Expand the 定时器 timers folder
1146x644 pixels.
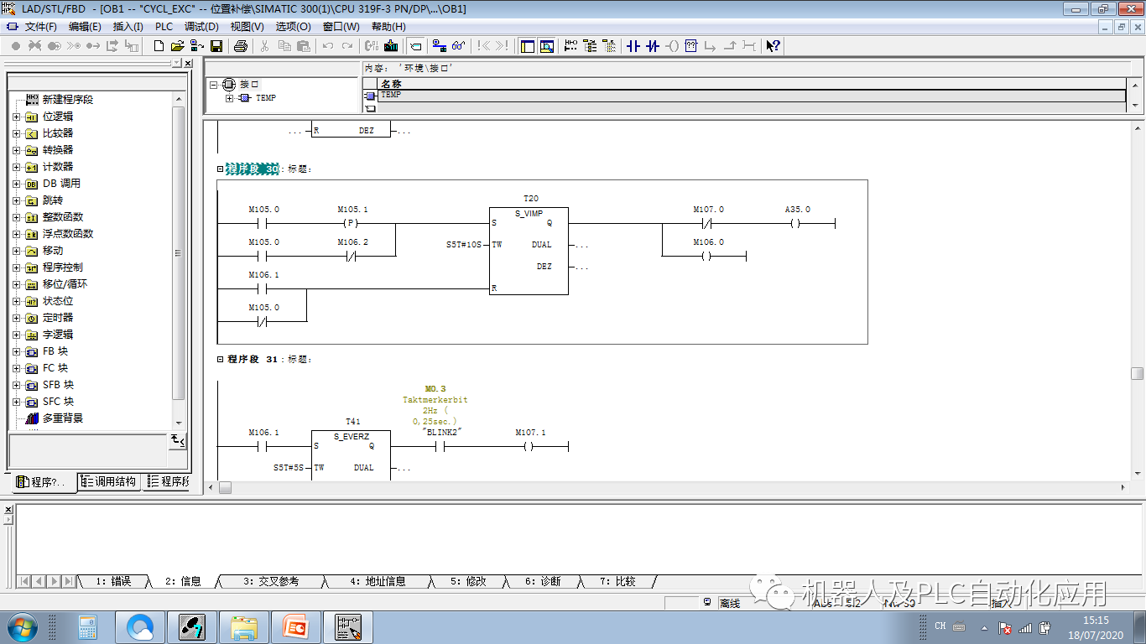coord(16,318)
